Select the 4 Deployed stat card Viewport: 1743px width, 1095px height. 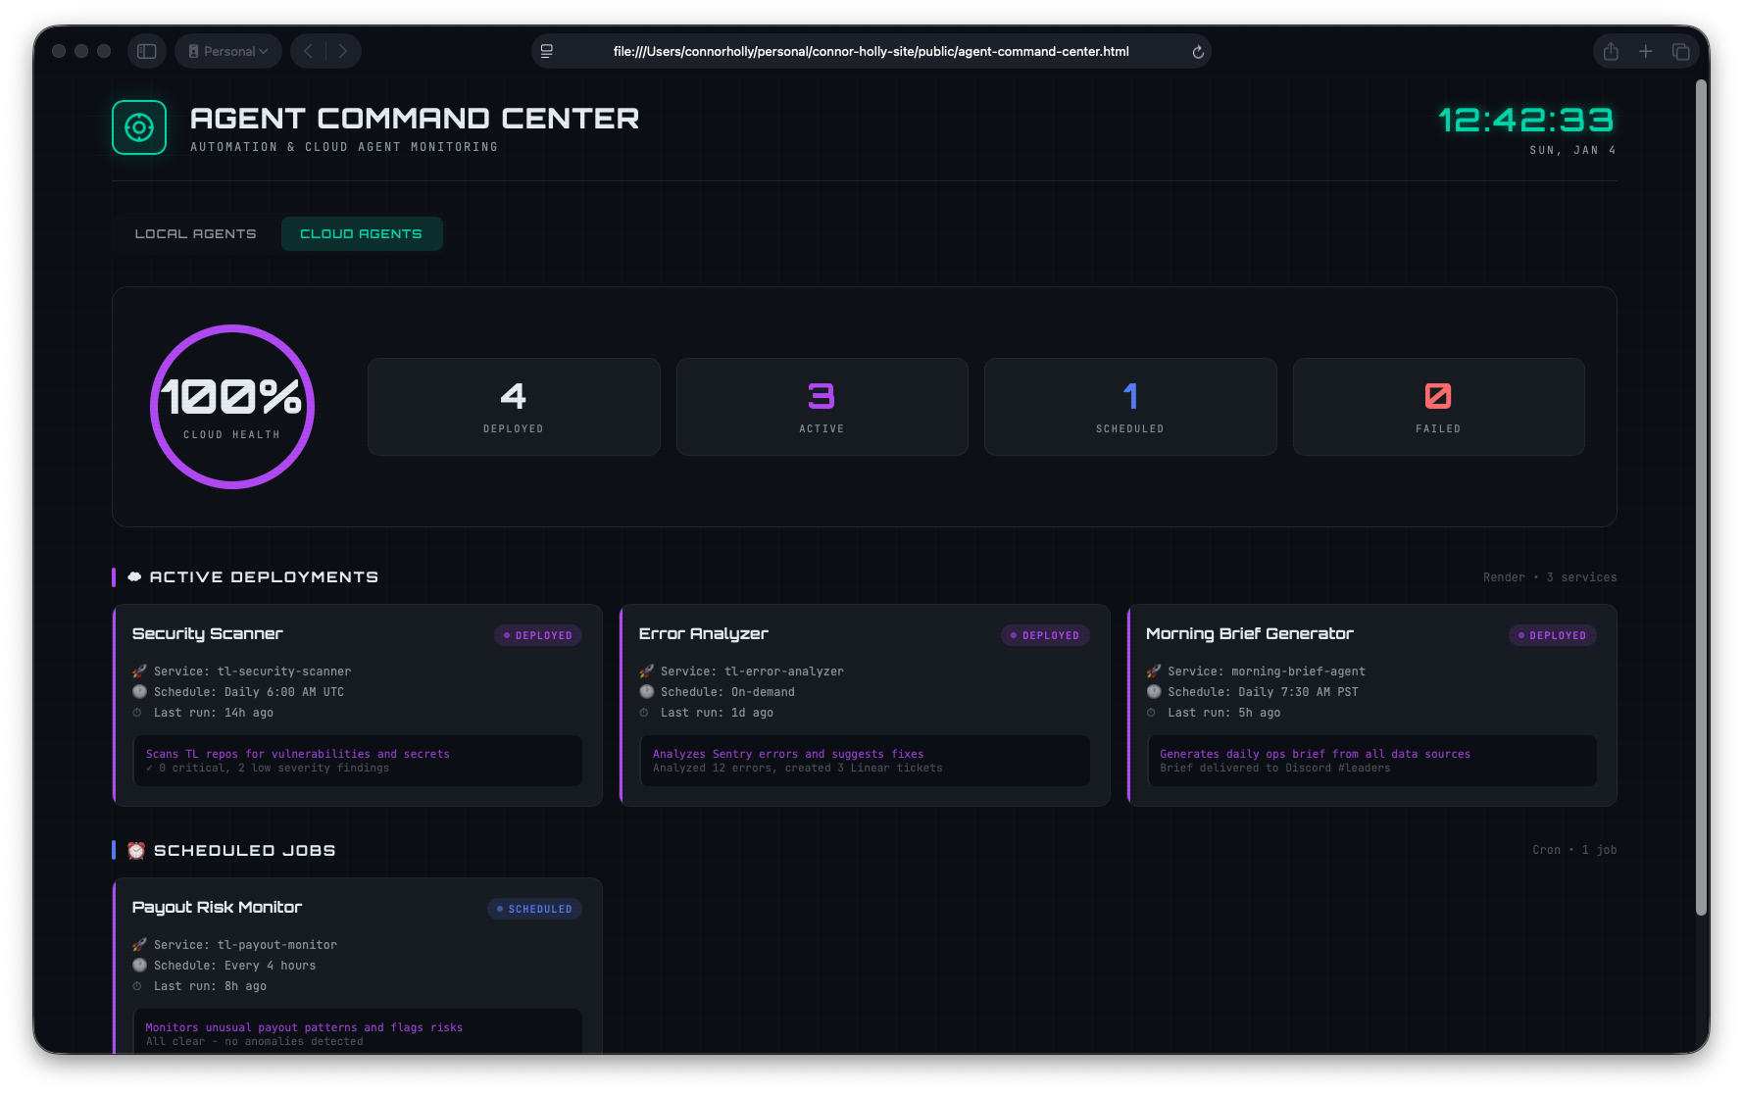point(514,406)
